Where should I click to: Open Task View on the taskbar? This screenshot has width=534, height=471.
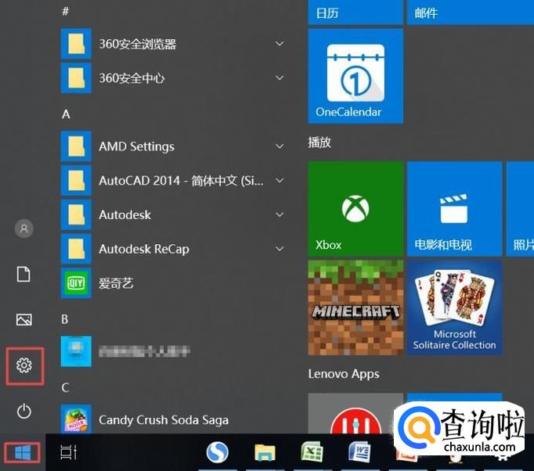pos(68,453)
